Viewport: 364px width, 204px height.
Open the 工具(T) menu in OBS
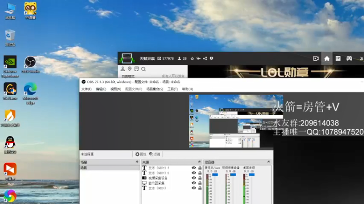172,89
